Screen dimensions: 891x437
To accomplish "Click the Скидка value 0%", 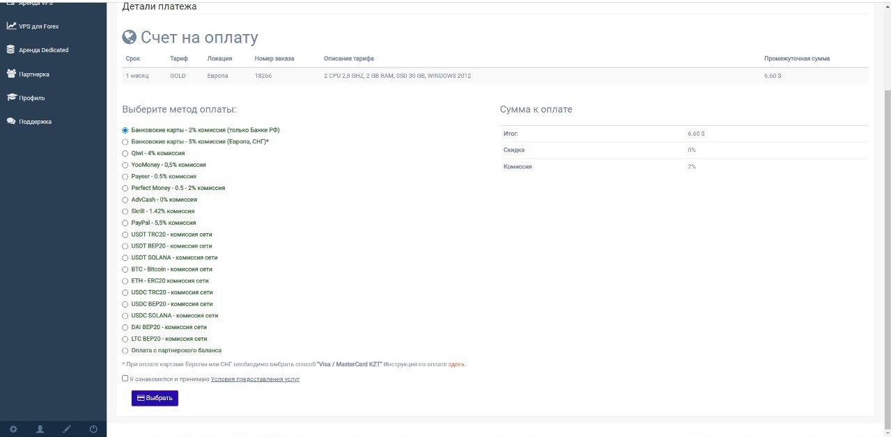I will 692,150.
